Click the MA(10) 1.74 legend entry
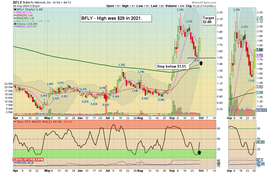The image size is (267, 173). point(22,13)
